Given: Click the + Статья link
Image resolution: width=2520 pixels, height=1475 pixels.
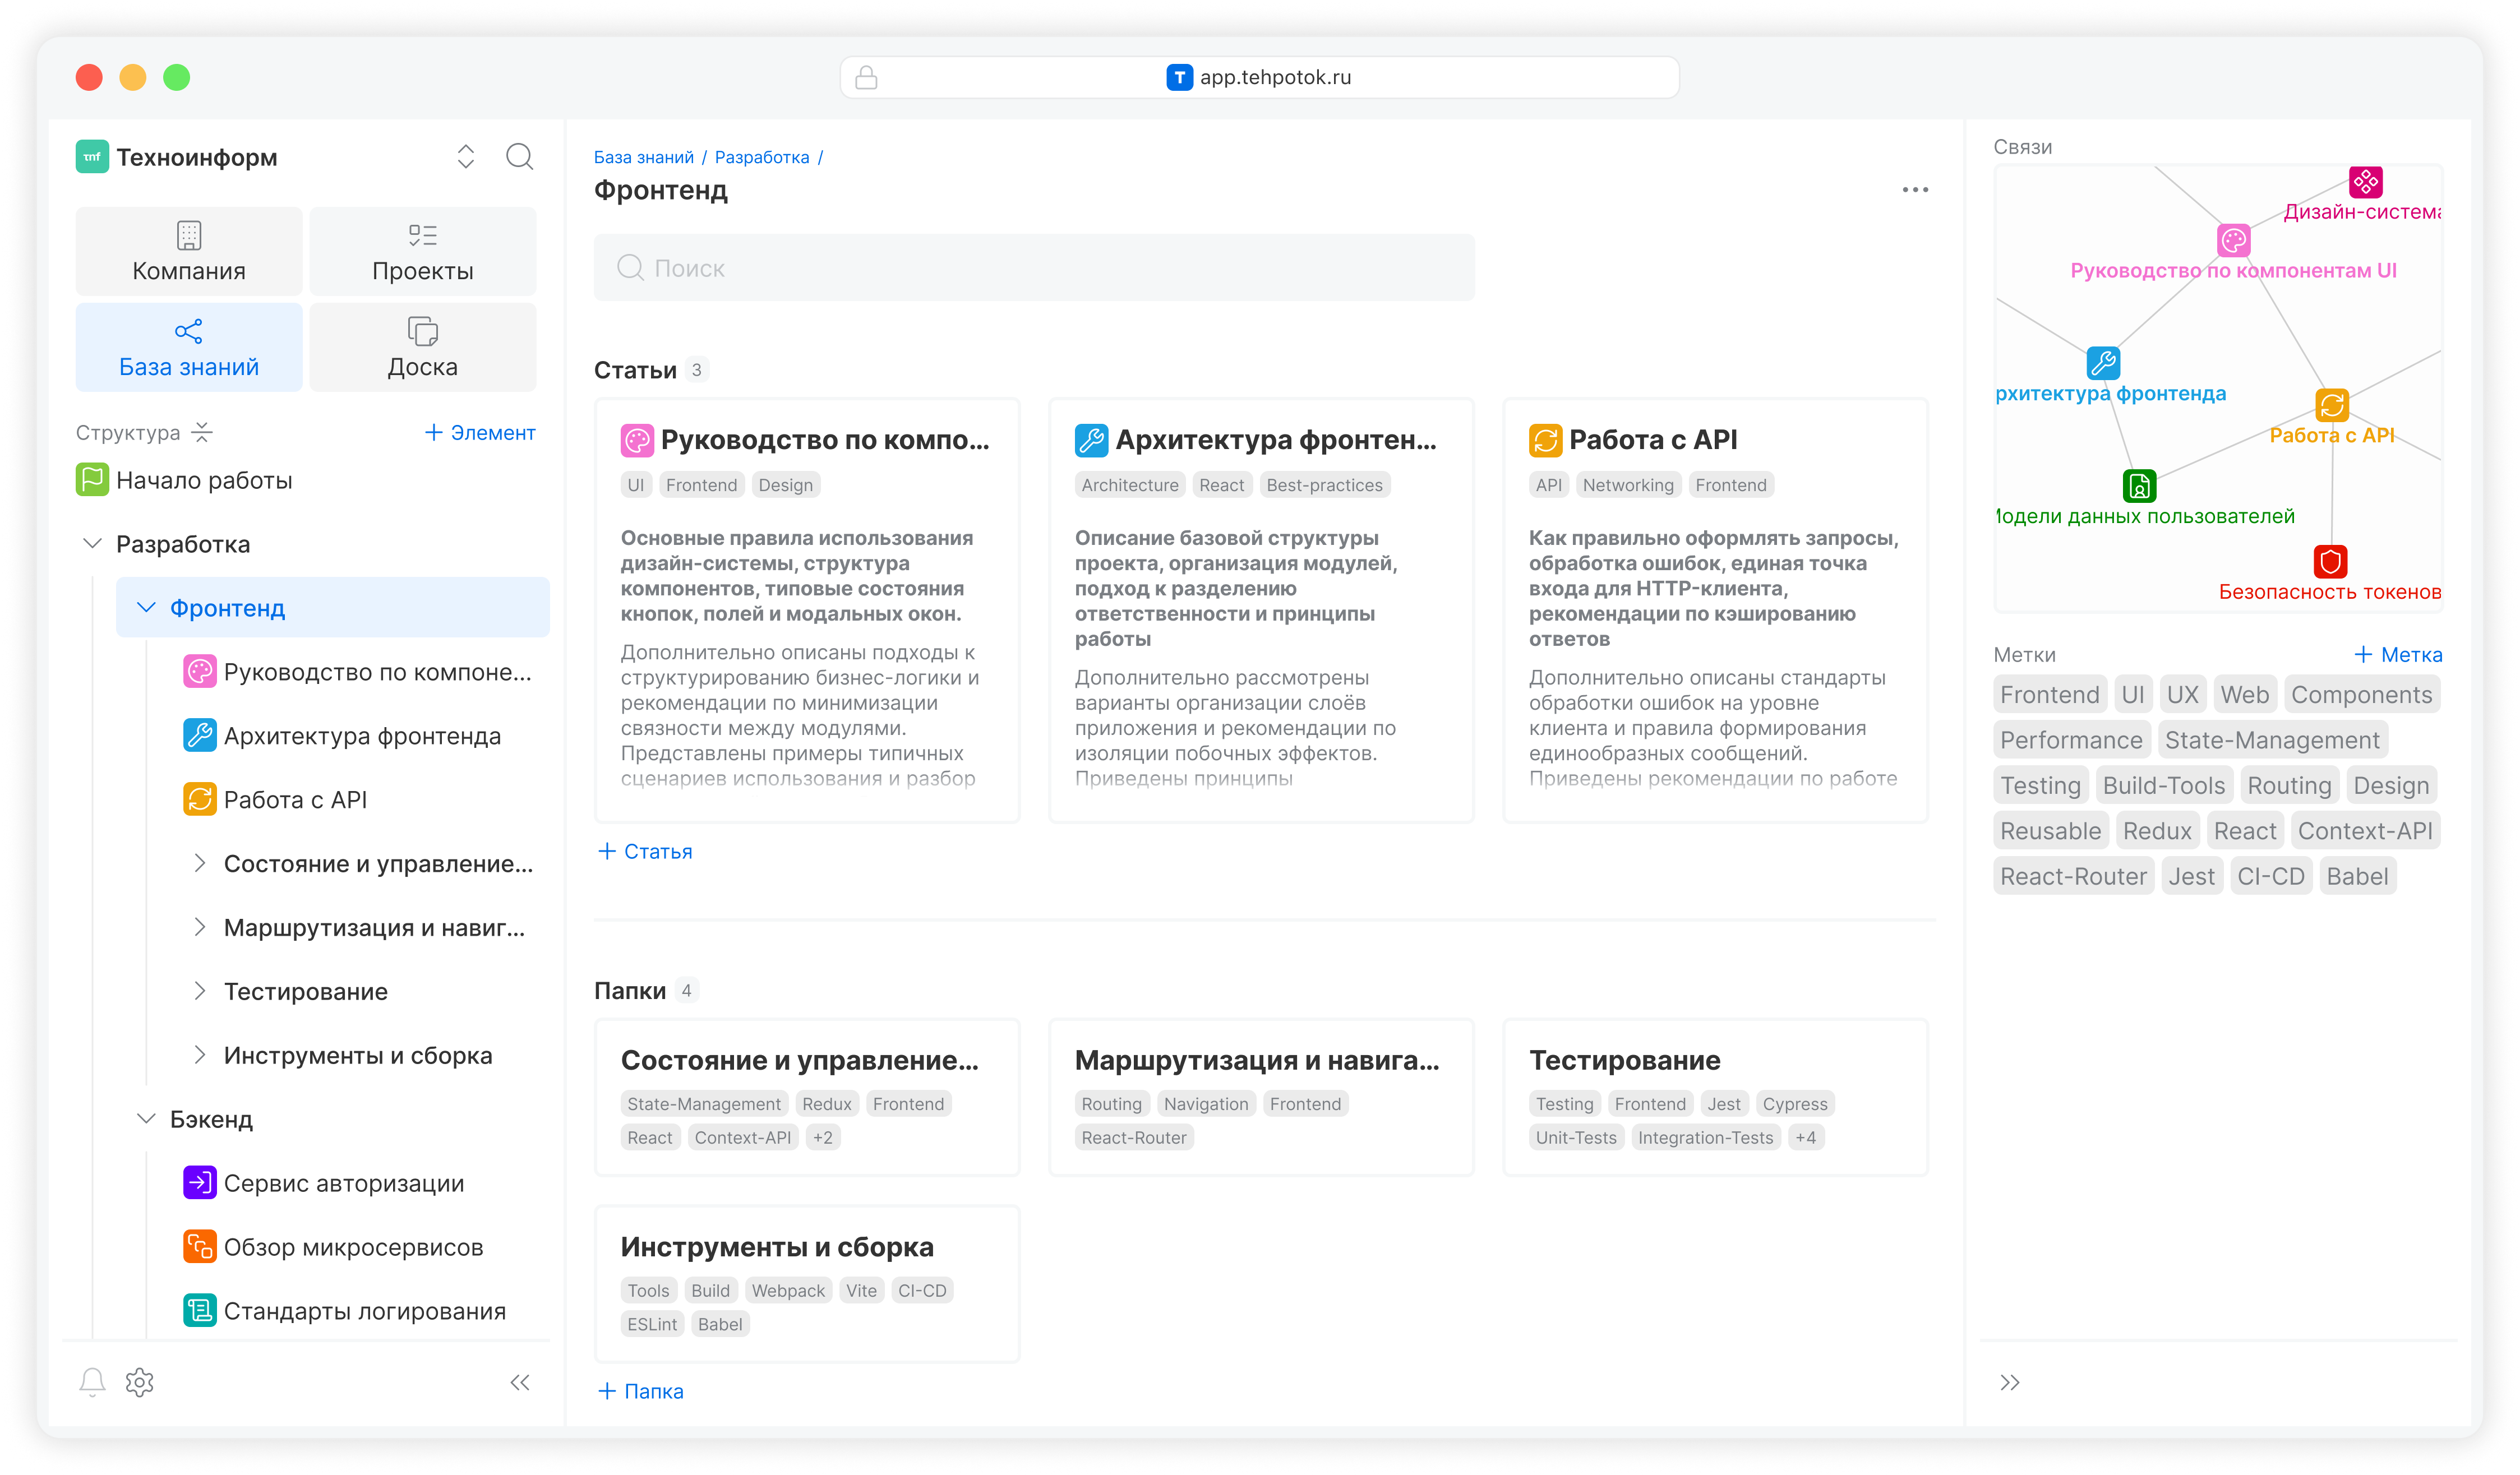Looking at the screenshot, I should tap(645, 851).
